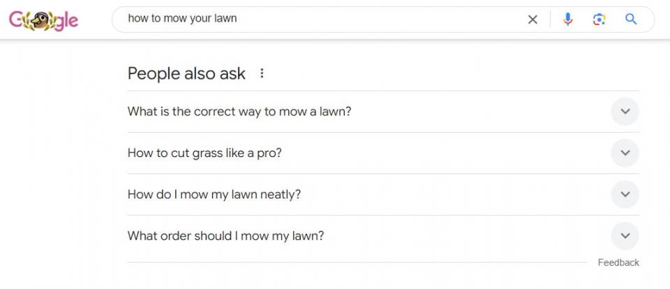Expand the "What order should I mow" chevron
Screen dimensions: 670x289
click(625, 236)
